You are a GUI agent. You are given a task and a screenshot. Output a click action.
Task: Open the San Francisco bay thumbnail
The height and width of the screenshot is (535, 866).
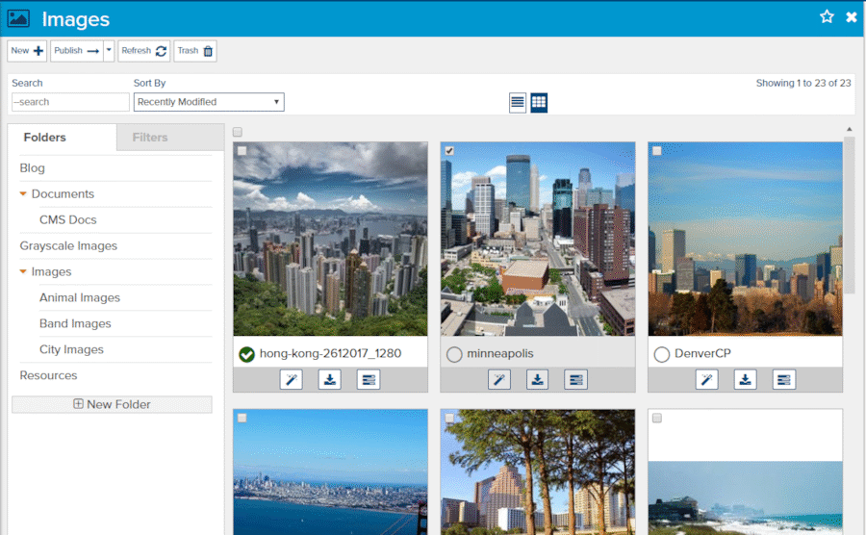tap(330, 472)
